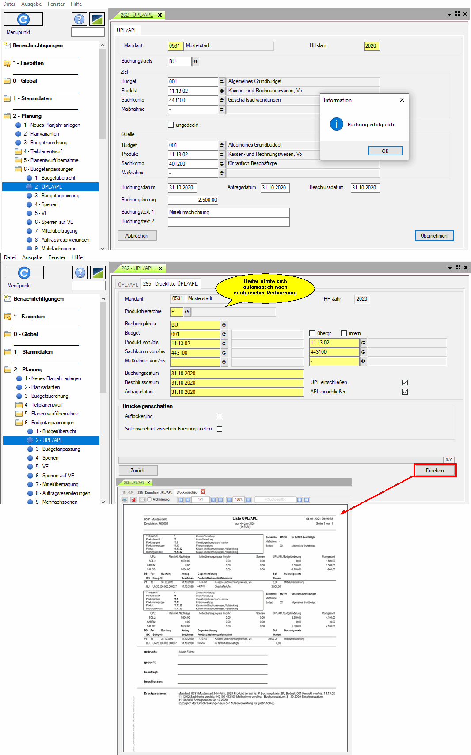This screenshot has height=755, width=471.
Task: Switch to the 295 - Druckliste ÜPL/APL tab
Action: tap(170, 283)
